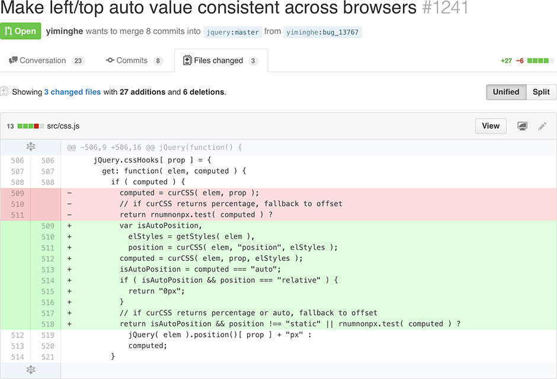
Task: Open jquery:master base branch link
Action: [x=233, y=32]
